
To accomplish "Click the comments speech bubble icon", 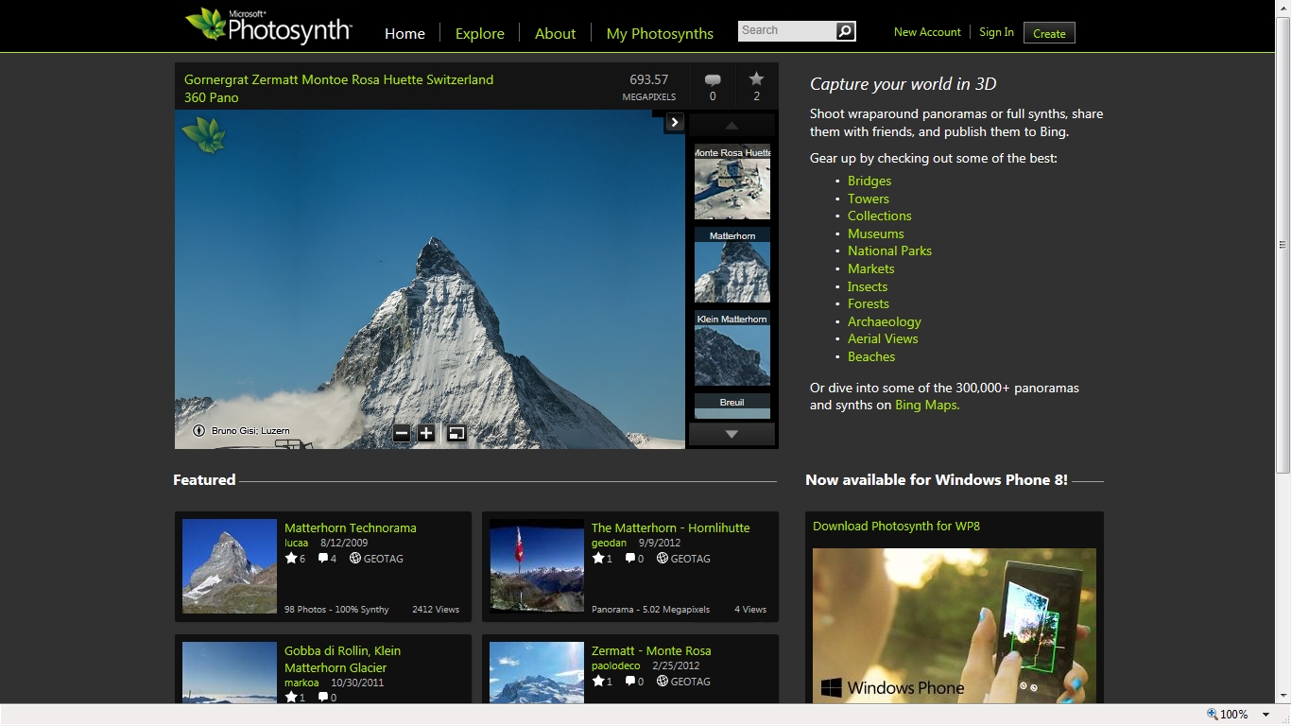I will coord(713,80).
